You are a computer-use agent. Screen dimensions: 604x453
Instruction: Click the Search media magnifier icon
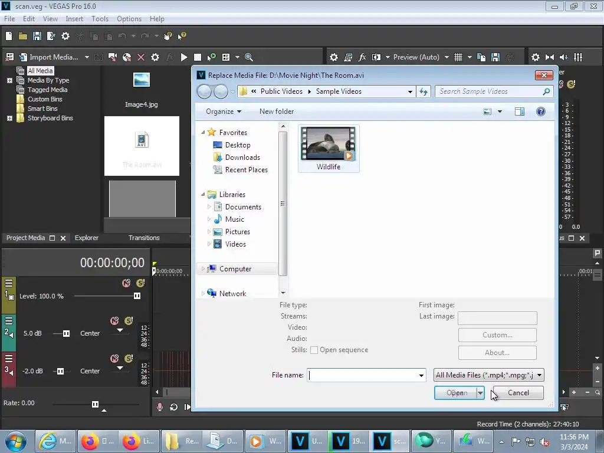[x=249, y=57]
